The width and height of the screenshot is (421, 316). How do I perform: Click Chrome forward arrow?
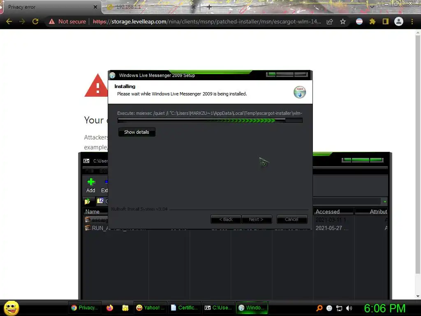(22, 21)
